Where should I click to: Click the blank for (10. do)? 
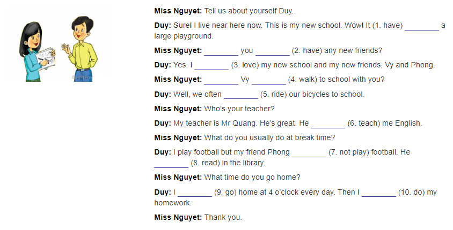click(x=379, y=192)
